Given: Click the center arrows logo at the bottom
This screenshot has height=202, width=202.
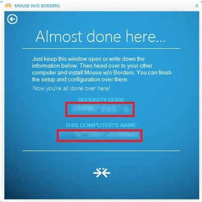Looking at the screenshot, I should tap(102, 173).
